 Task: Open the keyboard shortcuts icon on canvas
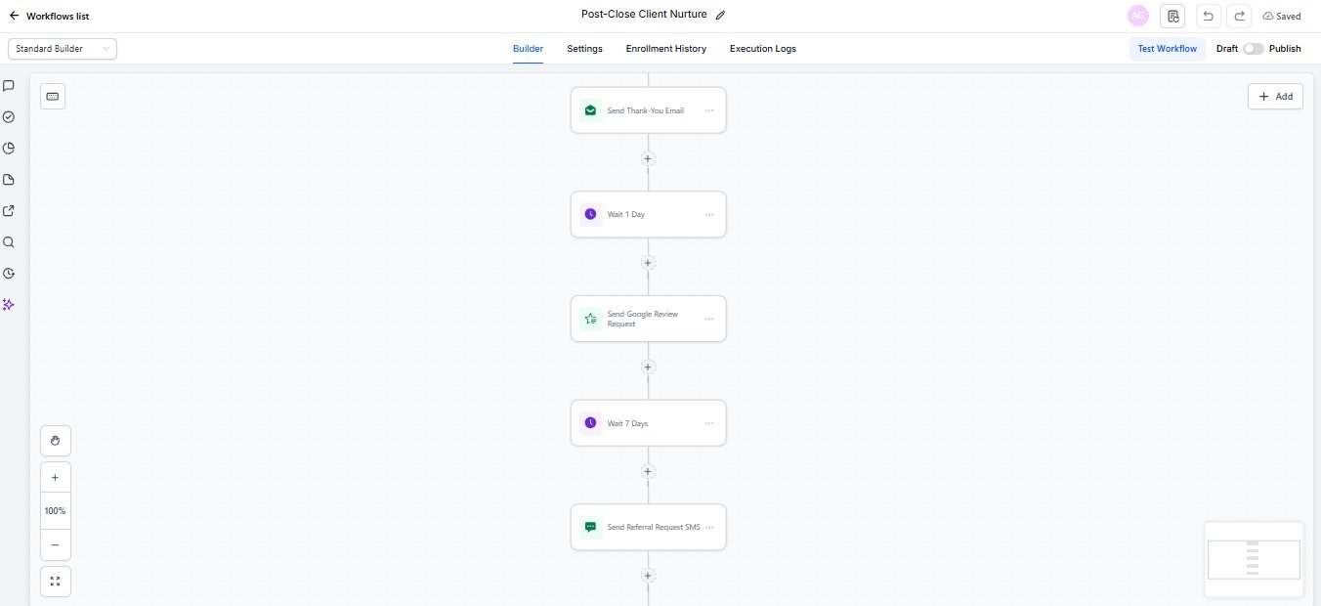(53, 96)
